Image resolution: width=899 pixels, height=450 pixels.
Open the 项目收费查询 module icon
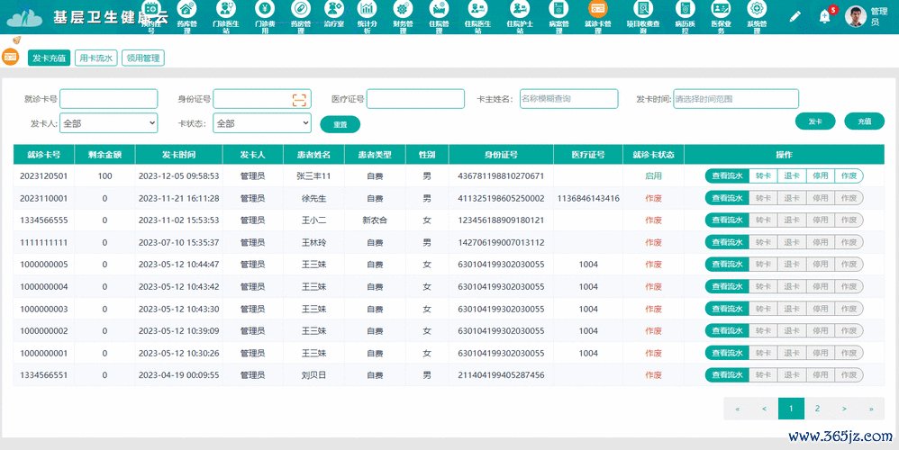[x=642, y=9]
